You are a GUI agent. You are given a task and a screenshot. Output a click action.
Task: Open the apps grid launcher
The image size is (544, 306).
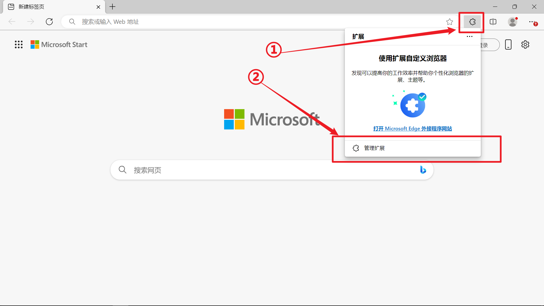pos(19,44)
